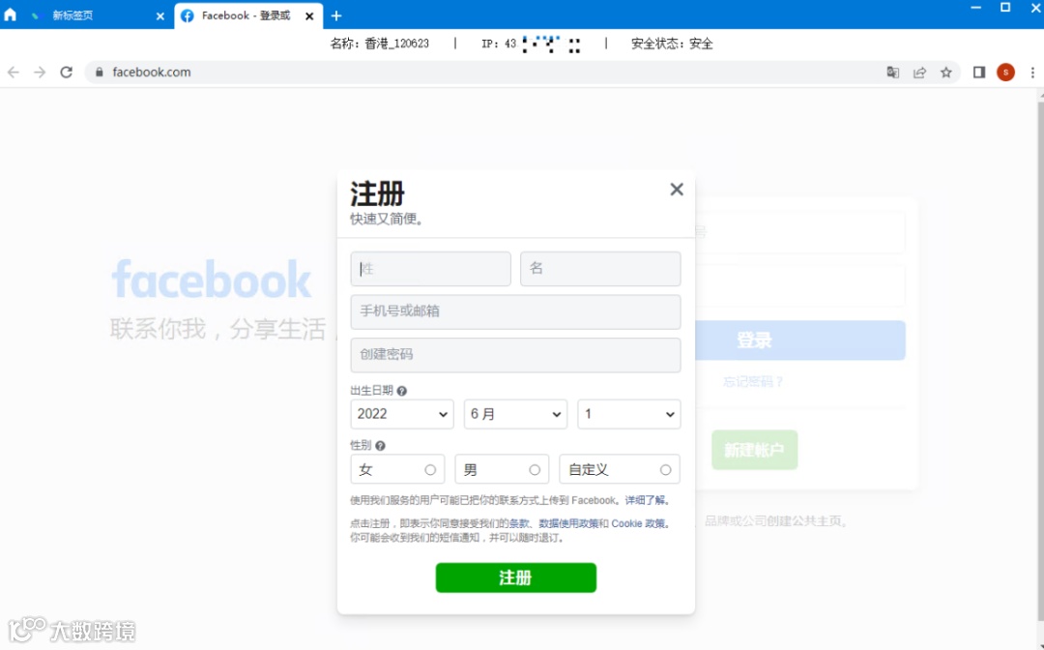
Task: Minimize the browser window
Action: (x=976, y=8)
